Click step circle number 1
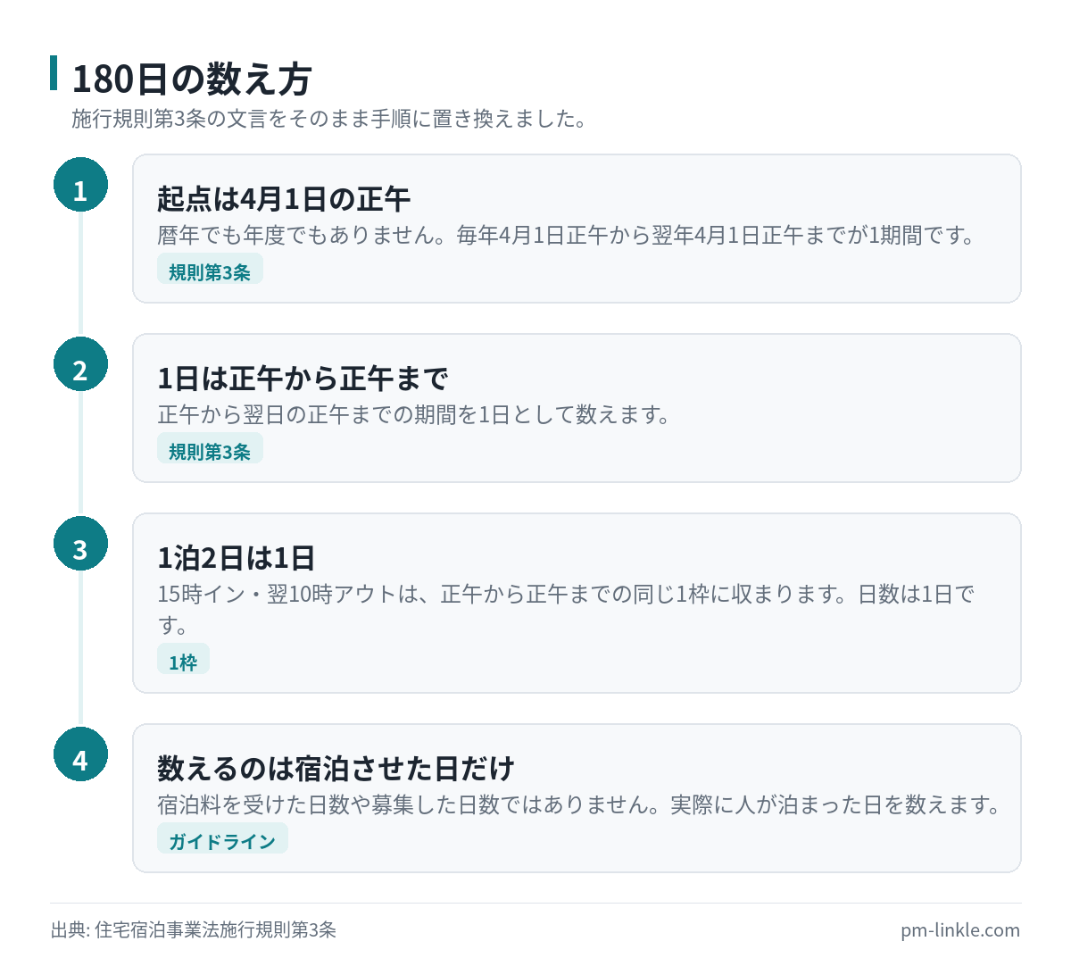Viewport: 1071px width, 958px height. coord(80,185)
